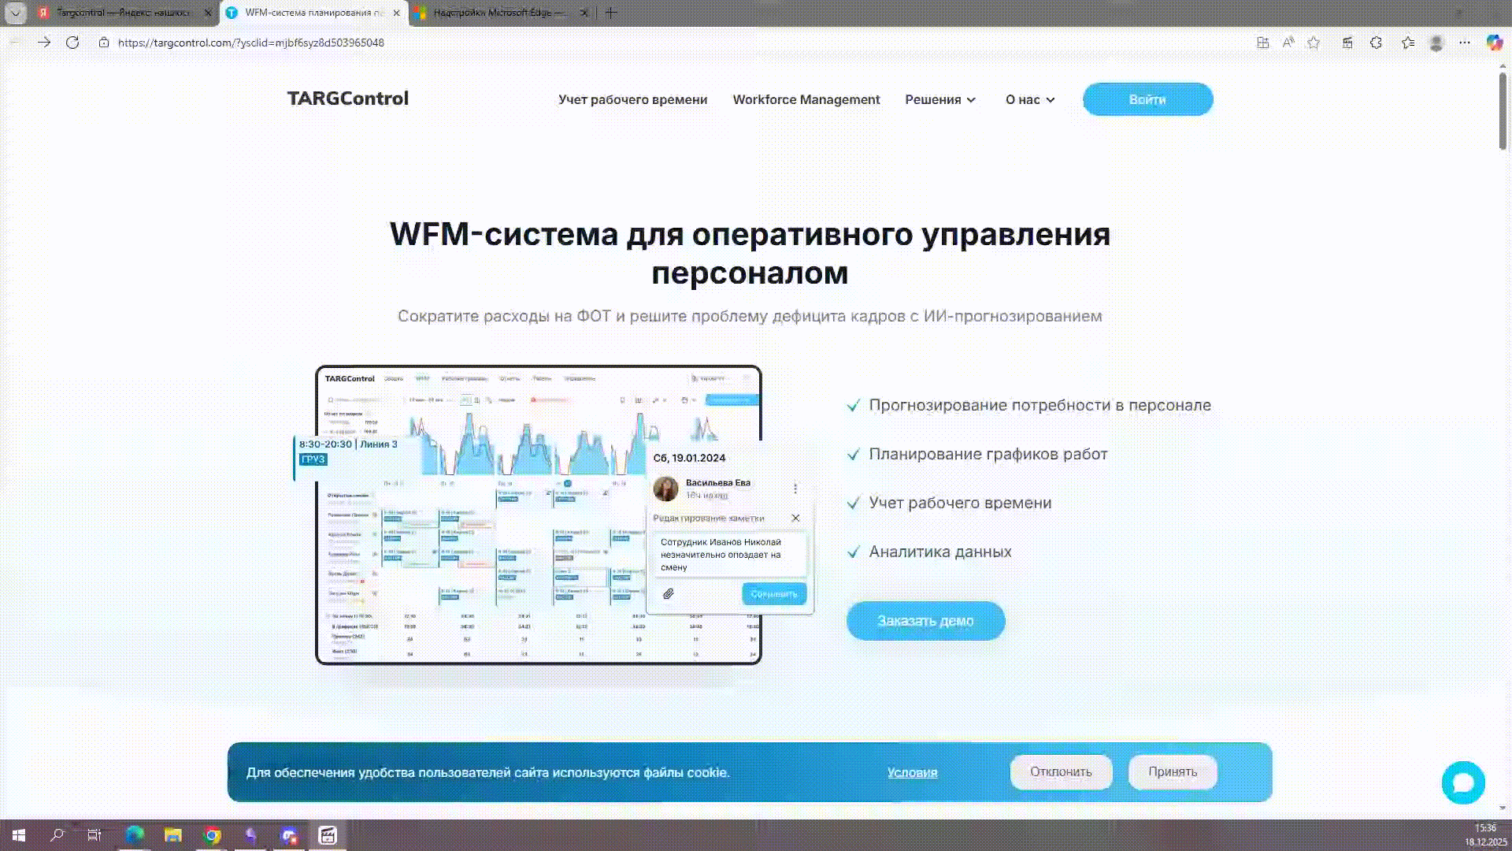This screenshot has height=851, width=1512.
Task: Open the tab list dropdown arrow
Action: pyautogui.click(x=15, y=13)
